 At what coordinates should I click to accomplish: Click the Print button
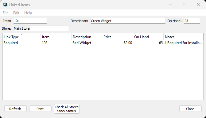40,109
